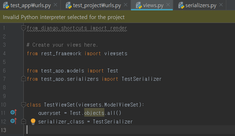Click the highlighted 'objects' word in line 11
The width and height of the screenshot is (235, 136).
click(94, 113)
